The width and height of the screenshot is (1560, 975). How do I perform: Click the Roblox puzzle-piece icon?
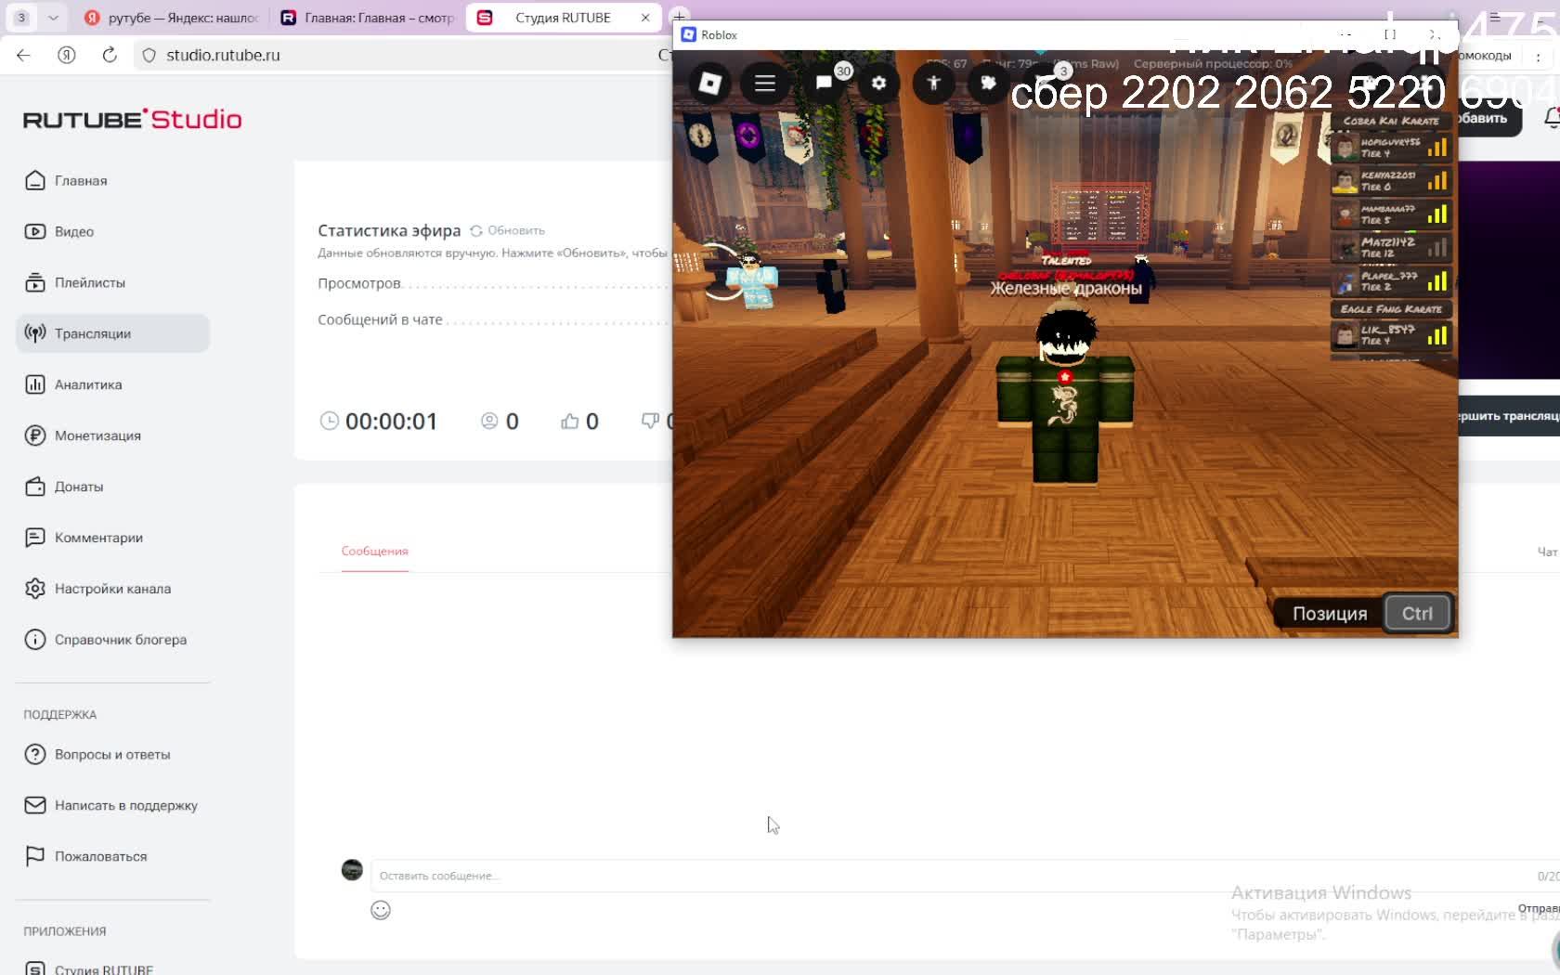click(x=989, y=84)
